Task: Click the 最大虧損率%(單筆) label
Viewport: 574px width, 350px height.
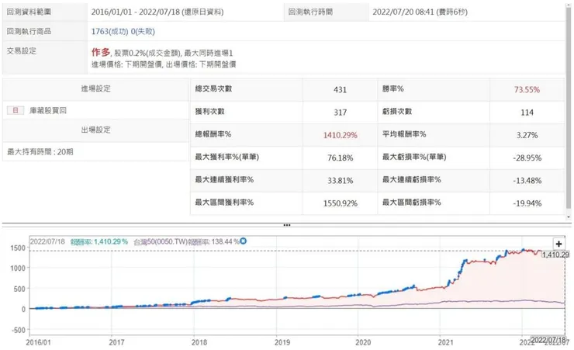Action: click(414, 157)
